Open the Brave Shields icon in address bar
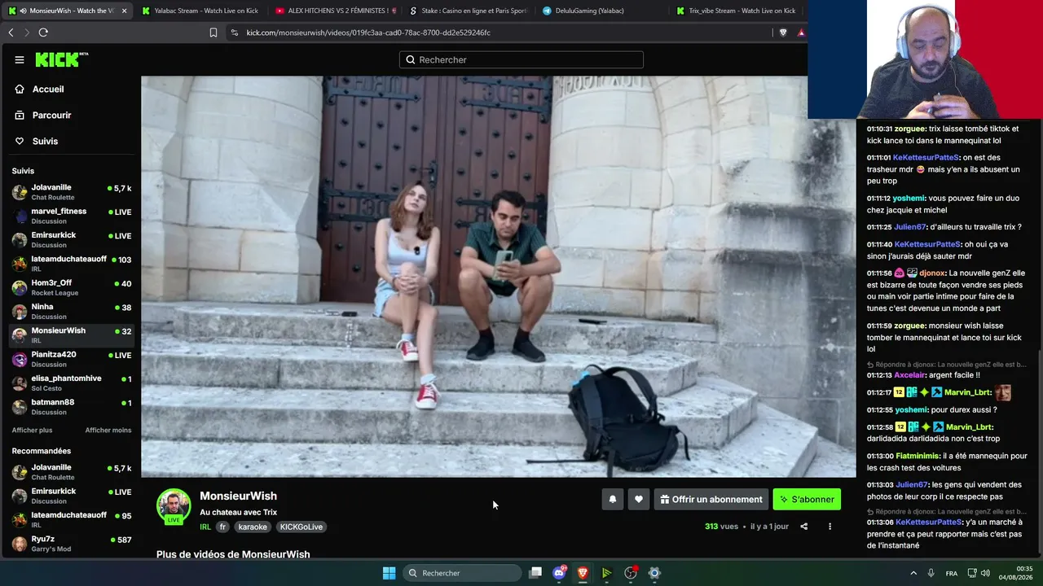1043x586 pixels. tap(783, 33)
